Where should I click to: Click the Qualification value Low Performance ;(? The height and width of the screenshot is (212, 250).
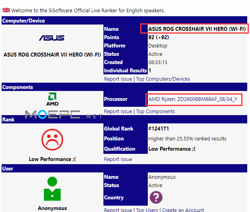(x=172, y=149)
